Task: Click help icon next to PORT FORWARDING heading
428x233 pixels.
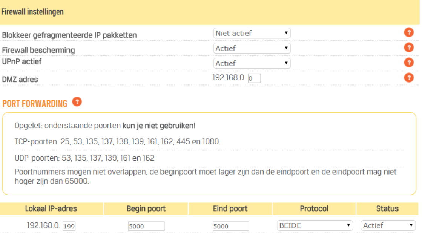Action: [77, 102]
